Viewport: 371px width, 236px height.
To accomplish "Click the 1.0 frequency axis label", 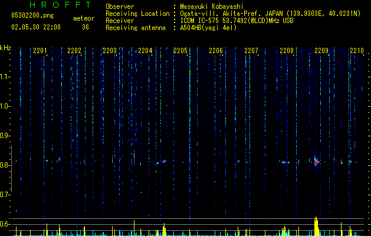I will [5, 106].
